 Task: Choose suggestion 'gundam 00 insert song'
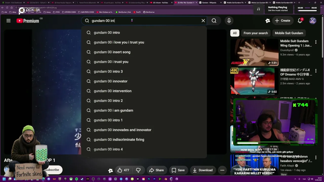(144, 52)
